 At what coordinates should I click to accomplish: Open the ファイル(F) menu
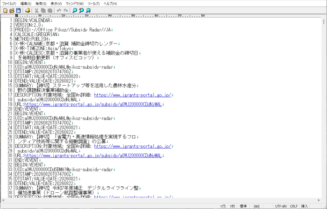tap(9, 4)
